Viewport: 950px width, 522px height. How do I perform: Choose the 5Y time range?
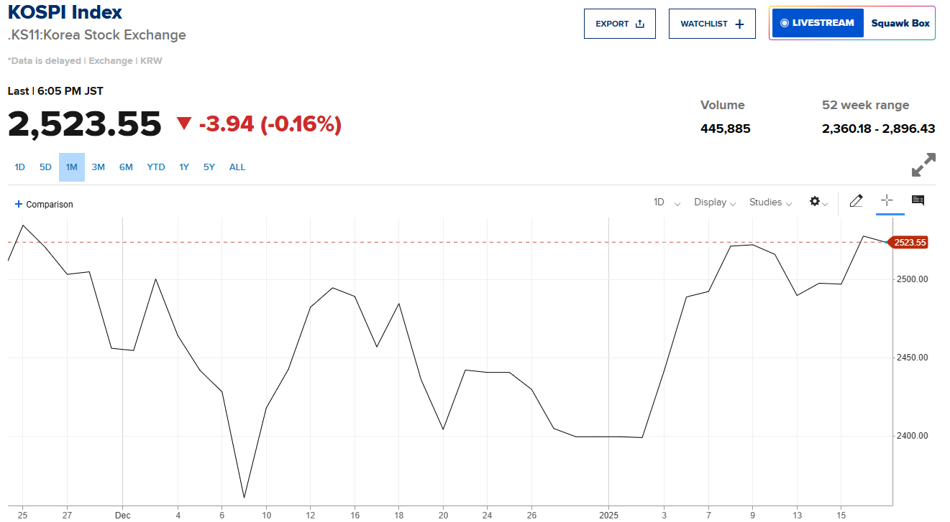(209, 167)
